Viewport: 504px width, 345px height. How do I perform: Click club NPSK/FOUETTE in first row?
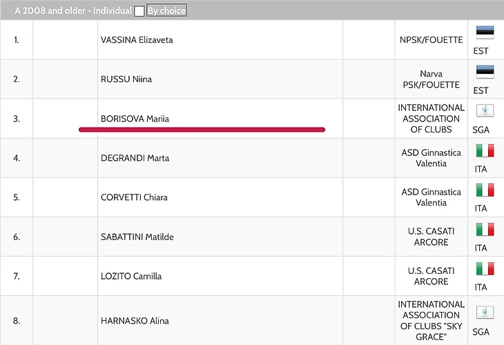tap(431, 40)
